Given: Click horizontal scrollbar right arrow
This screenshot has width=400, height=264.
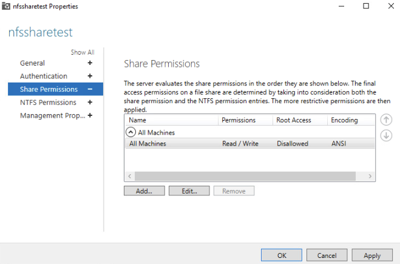Looking at the screenshot, I should (x=370, y=175).
